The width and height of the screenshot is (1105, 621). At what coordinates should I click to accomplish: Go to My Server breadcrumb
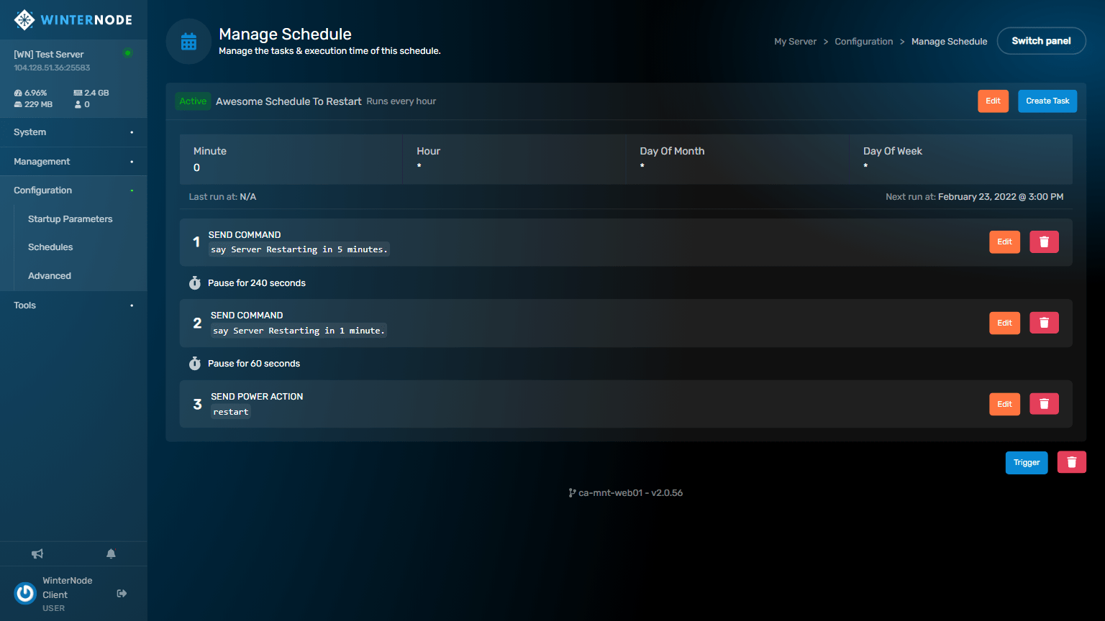point(795,42)
